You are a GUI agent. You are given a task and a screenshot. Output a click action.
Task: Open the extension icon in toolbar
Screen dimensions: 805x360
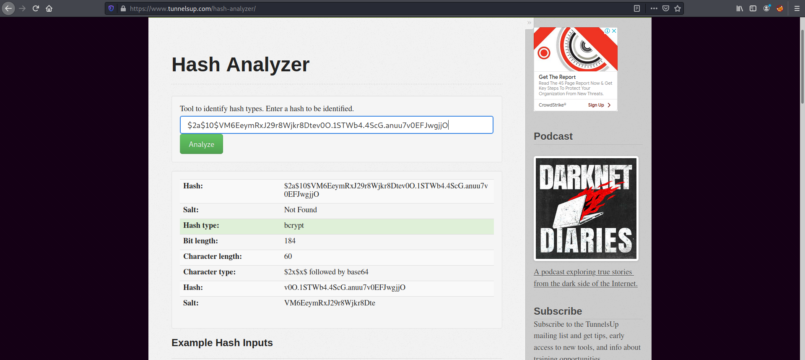[780, 8]
